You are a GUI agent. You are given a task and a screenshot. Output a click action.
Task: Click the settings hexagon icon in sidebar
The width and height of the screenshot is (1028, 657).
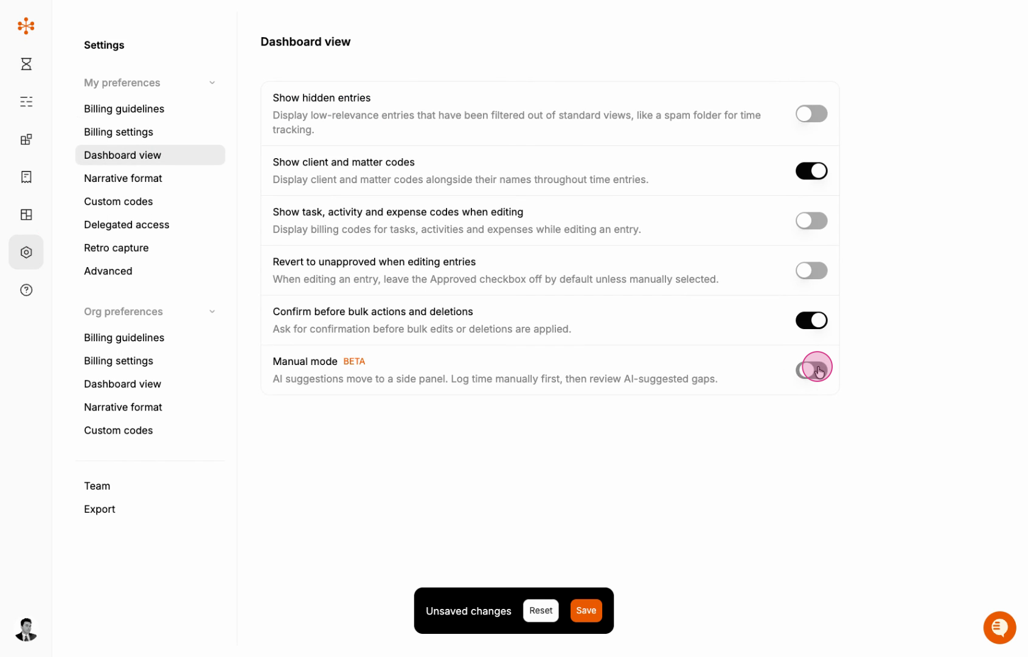click(x=26, y=252)
